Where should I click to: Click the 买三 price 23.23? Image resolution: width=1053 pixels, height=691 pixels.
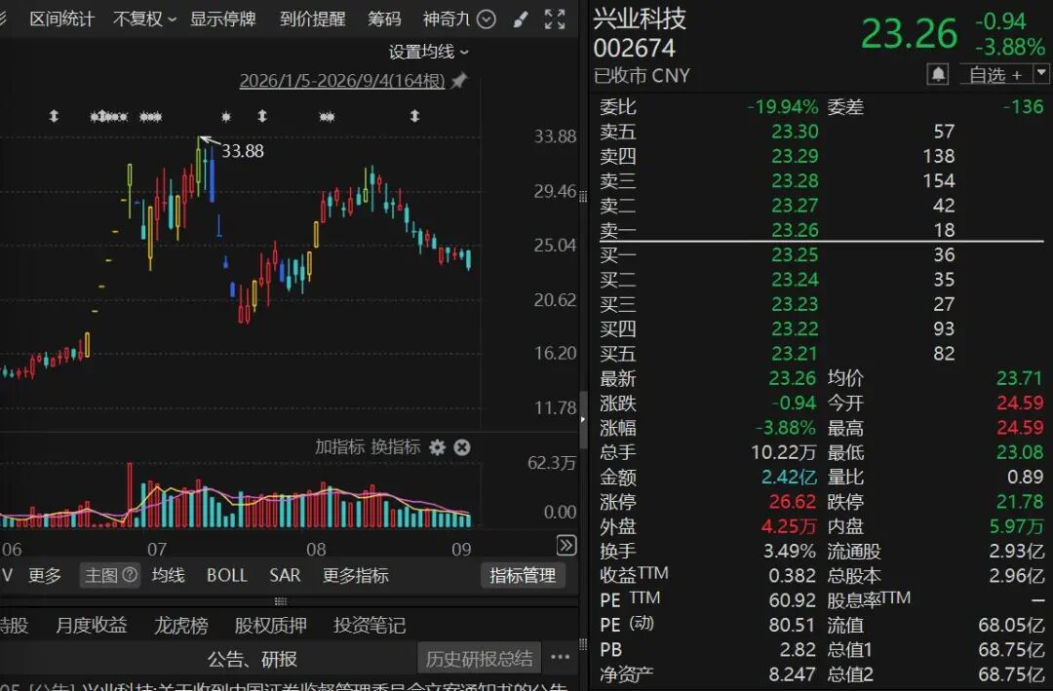click(x=795, y=305)
